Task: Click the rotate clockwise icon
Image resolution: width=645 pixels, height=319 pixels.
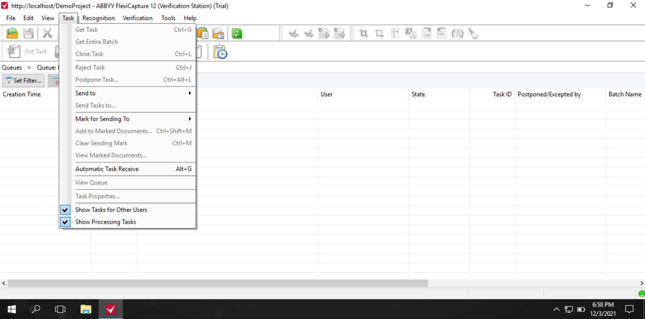Action: pos(427,33)
